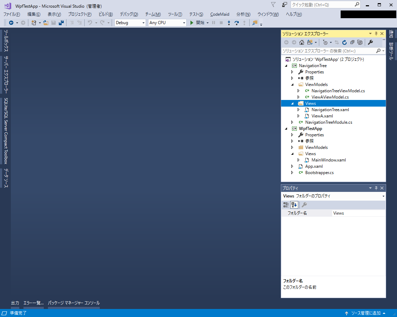Open the 編集(E) menu

click(34, 14)
